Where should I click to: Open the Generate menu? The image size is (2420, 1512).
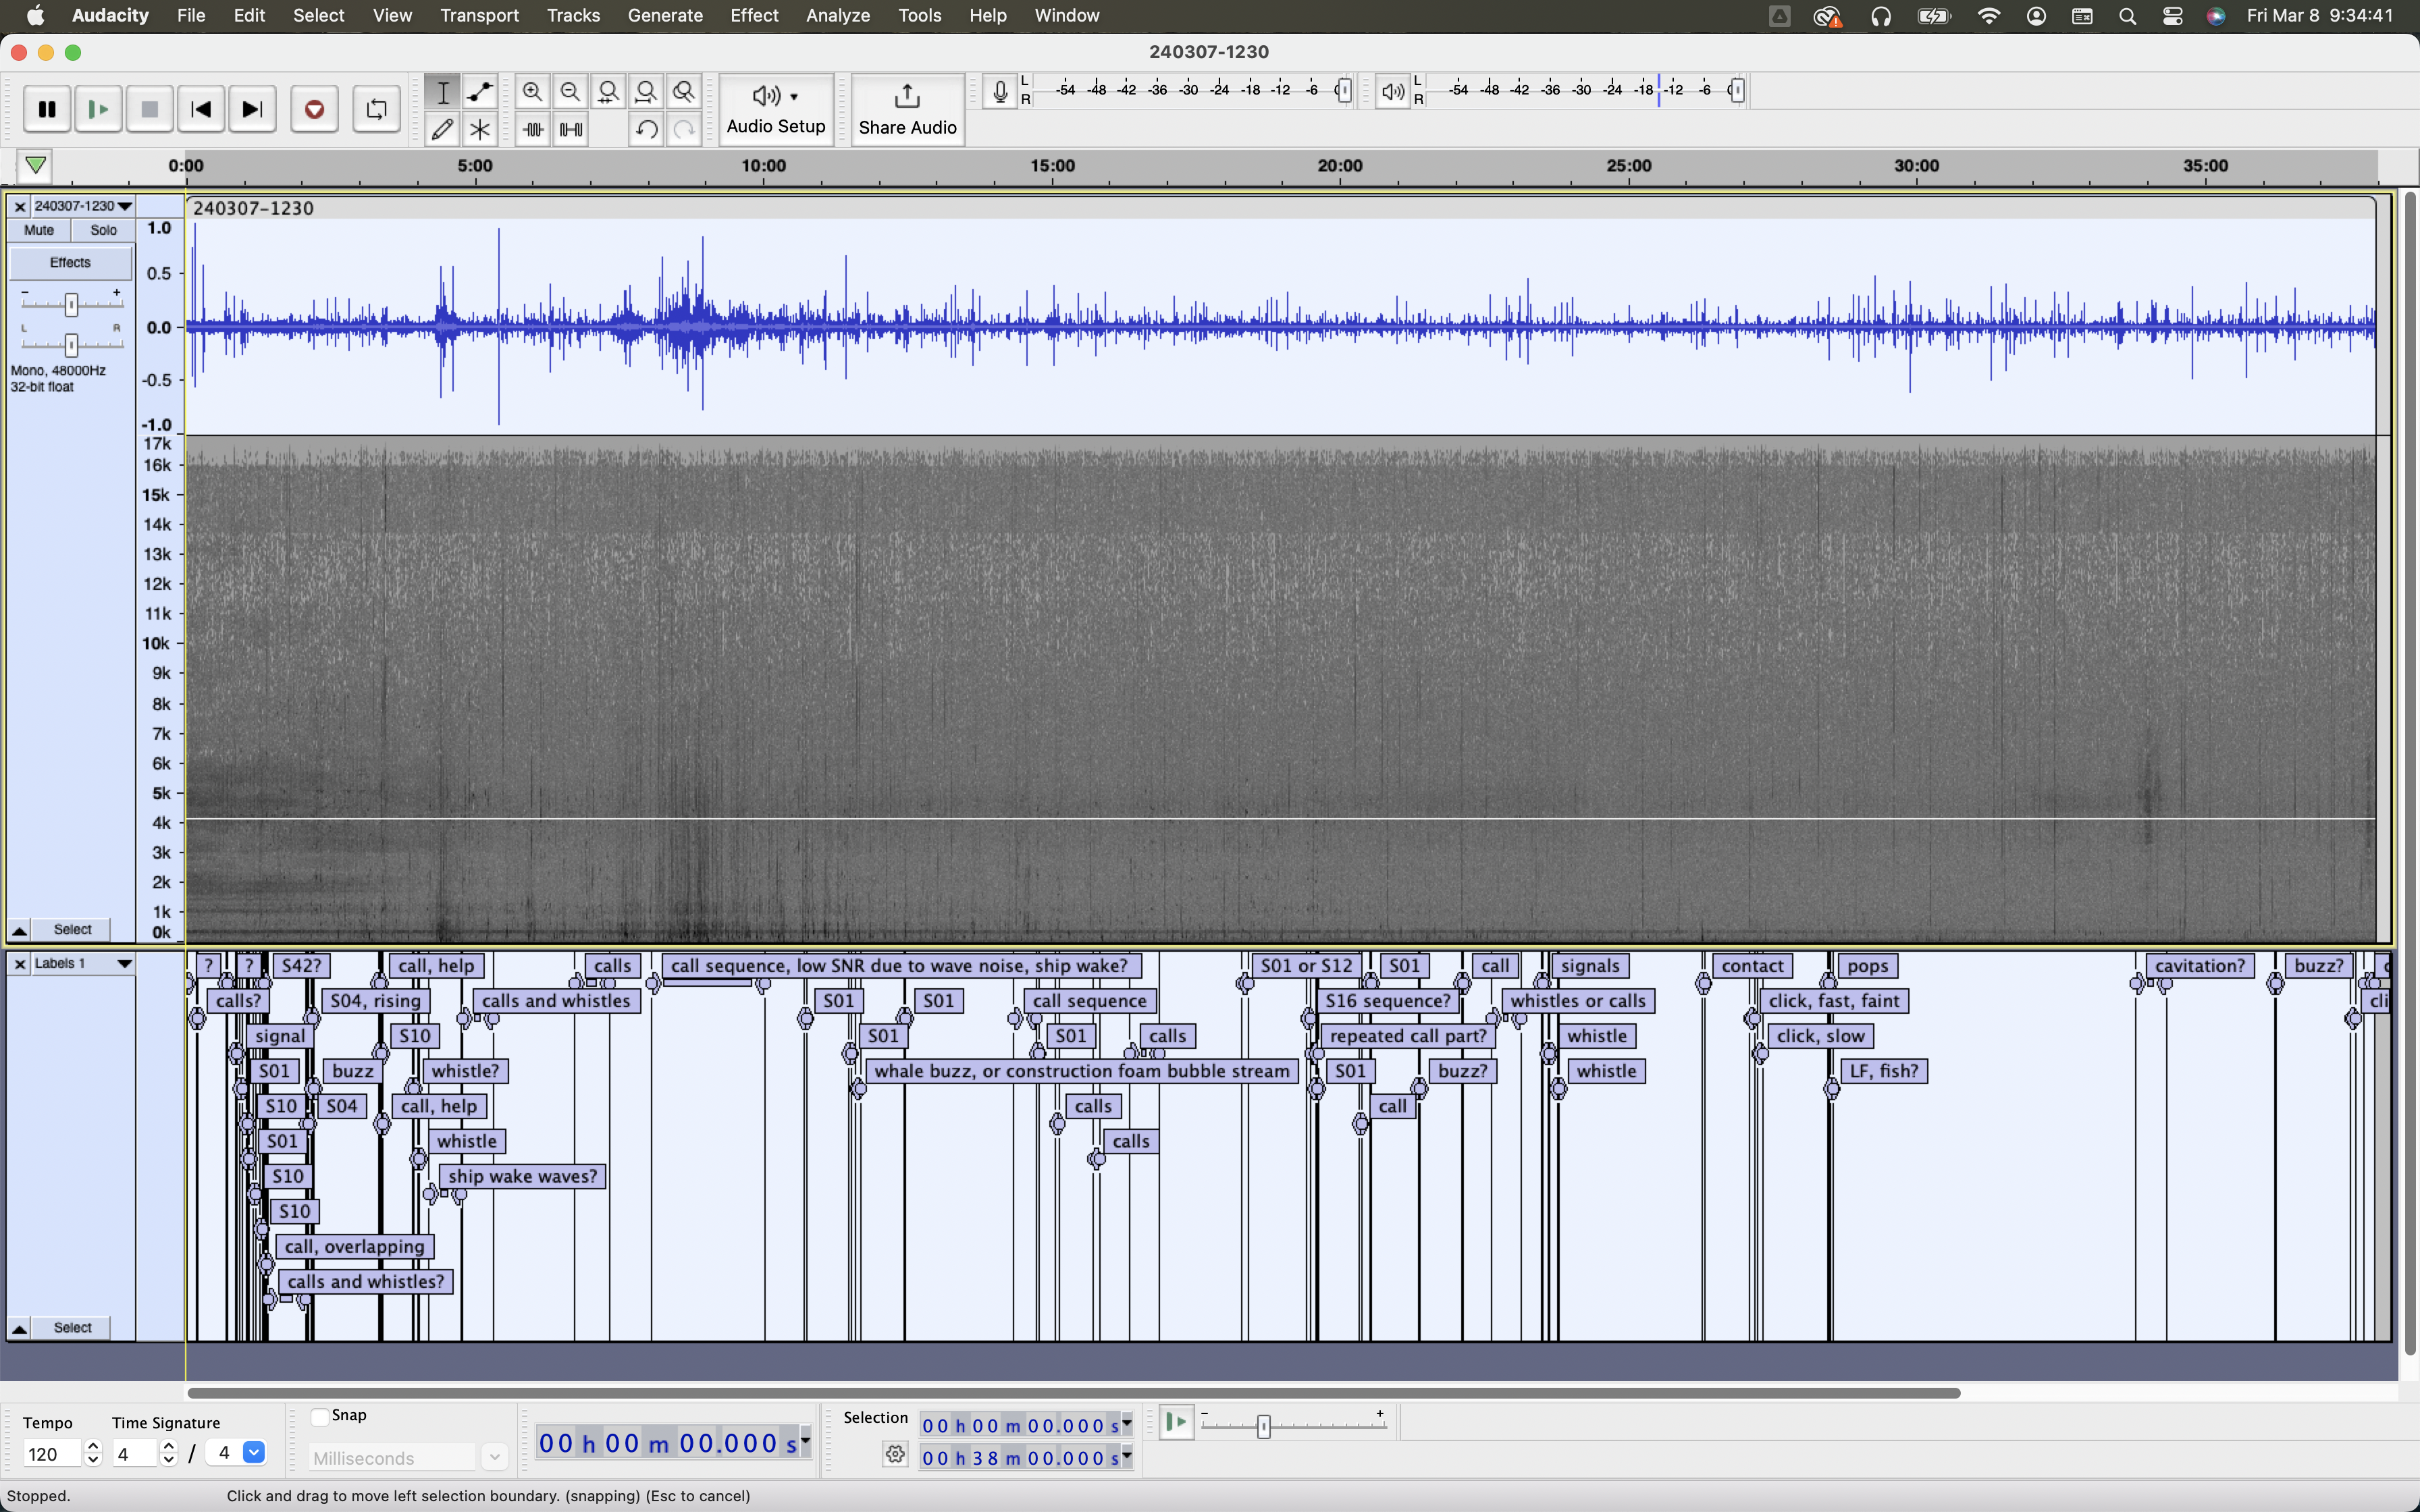(664, 15)
